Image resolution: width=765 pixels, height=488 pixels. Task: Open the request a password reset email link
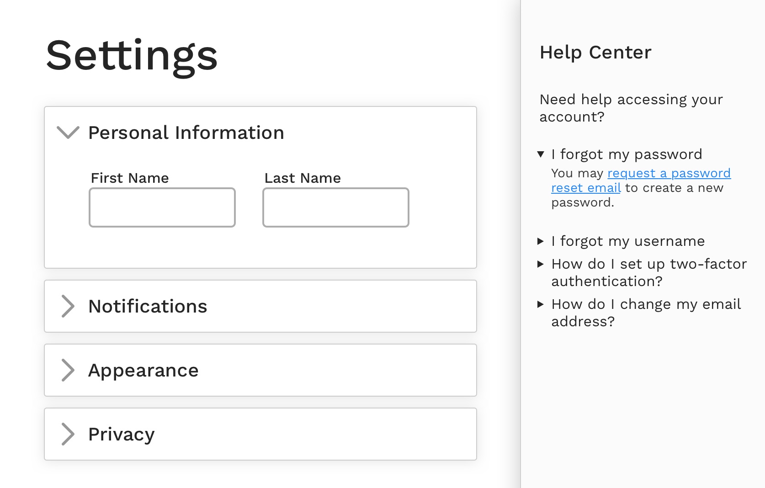click(669, 174)
